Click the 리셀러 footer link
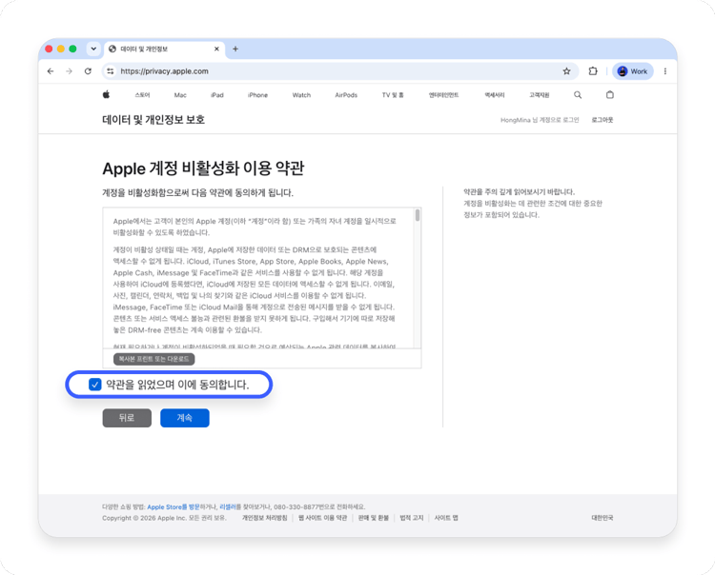This screenshot has height=575, width=715. (x=228, y=506)
